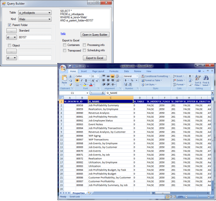The width and height of the screenshot is (216, 201).
Task: Switch to the Formulas ribbon tab
Action: [x=114, y=71]
